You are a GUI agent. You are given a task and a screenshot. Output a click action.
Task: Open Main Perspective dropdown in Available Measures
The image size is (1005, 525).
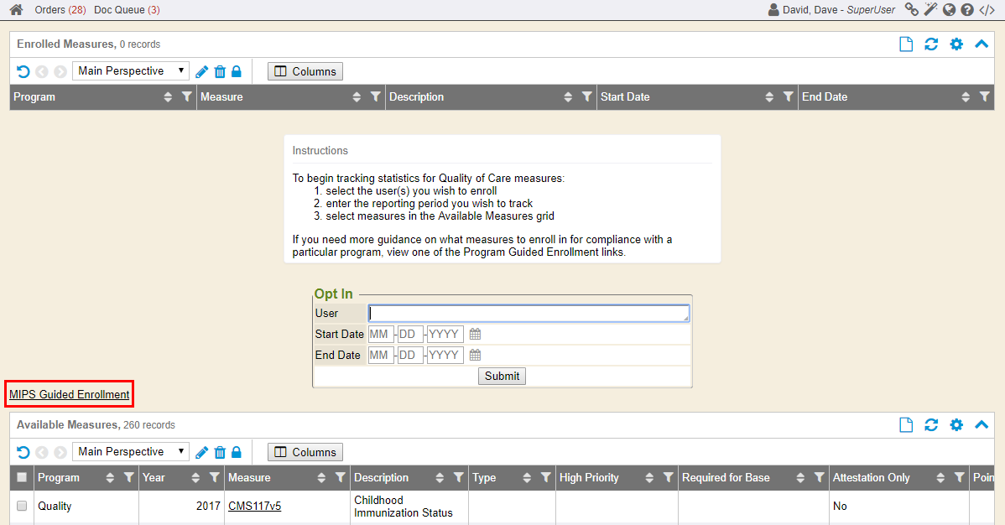tap(131, 452)
